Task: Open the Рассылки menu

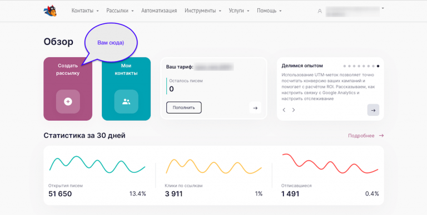Action: click(120, 11)
